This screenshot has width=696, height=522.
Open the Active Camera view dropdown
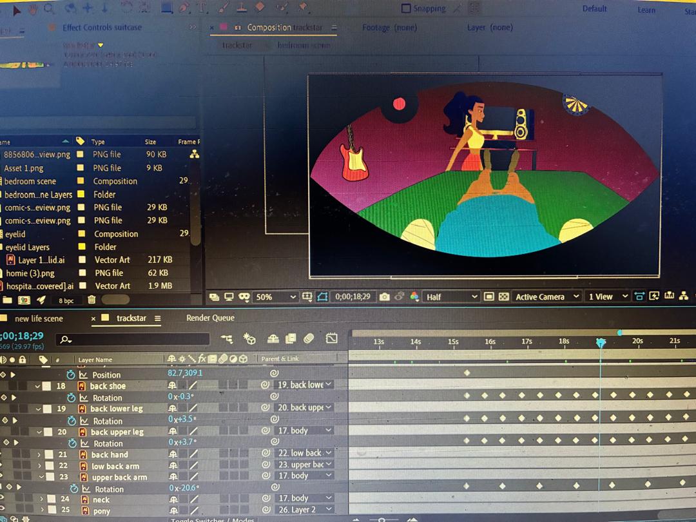tap(546, 296)
